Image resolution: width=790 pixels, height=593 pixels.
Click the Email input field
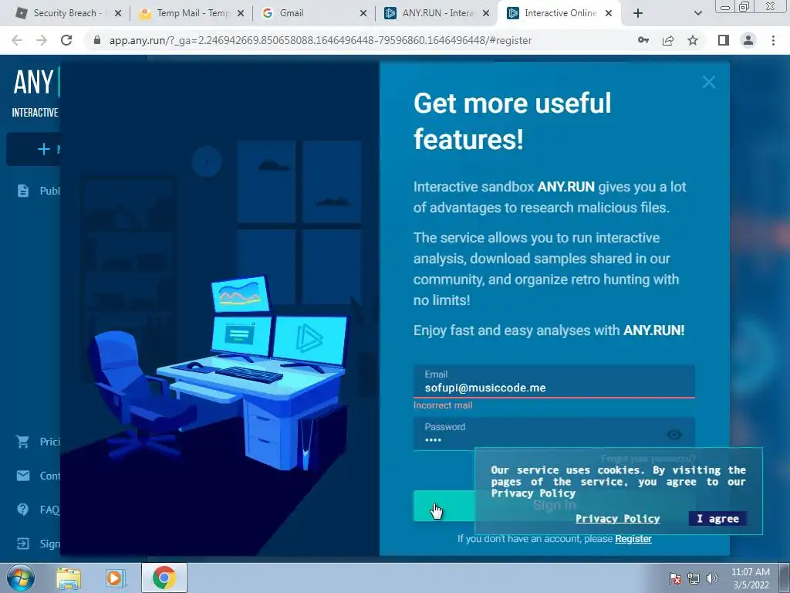coord(554,381)
